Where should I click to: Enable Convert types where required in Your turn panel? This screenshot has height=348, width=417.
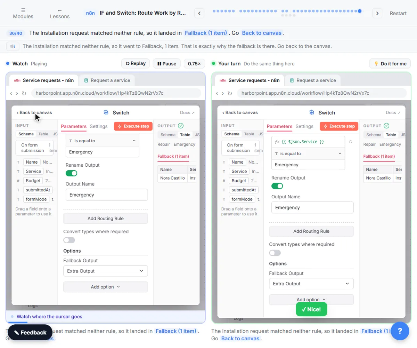click(x=275, y=253)
